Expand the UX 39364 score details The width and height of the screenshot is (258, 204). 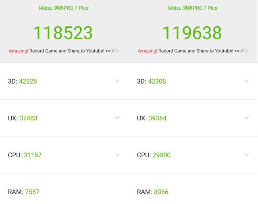pyautogui.click(x=246, y=118)
